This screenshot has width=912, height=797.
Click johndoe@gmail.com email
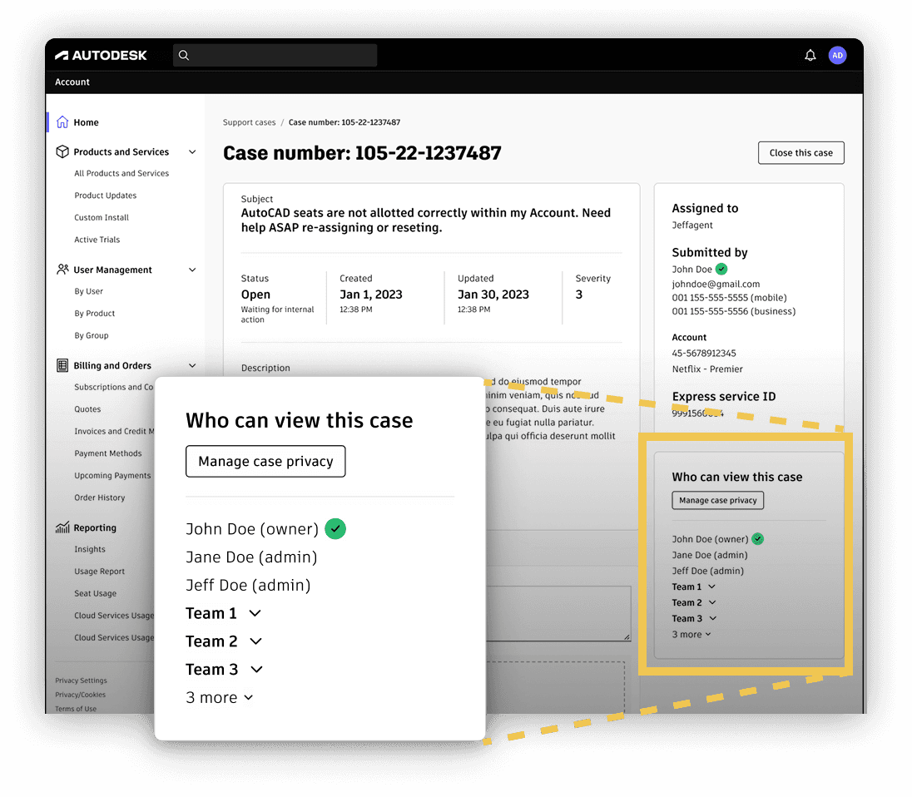tap(716, 284)
